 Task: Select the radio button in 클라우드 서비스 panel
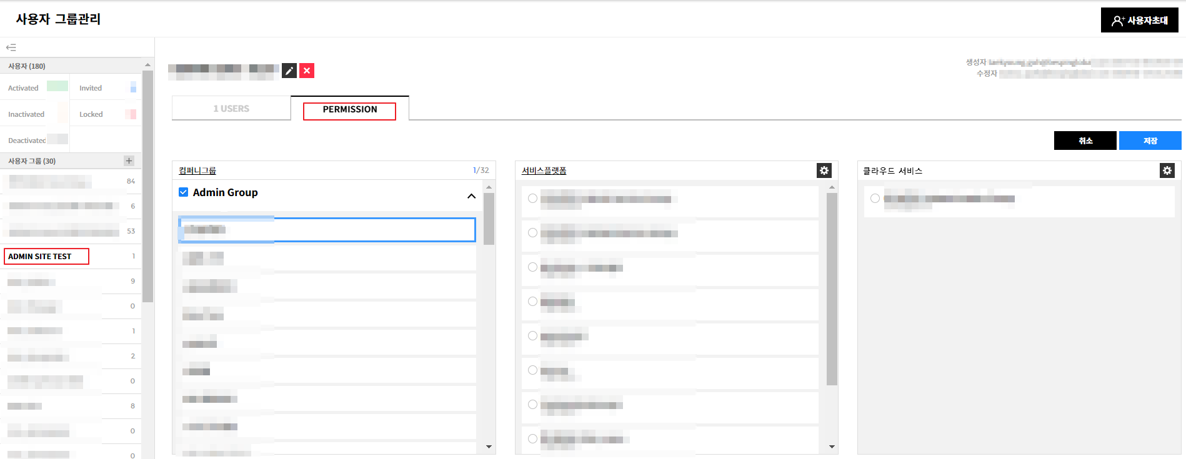pyautogui.click(x=875, y=199)
